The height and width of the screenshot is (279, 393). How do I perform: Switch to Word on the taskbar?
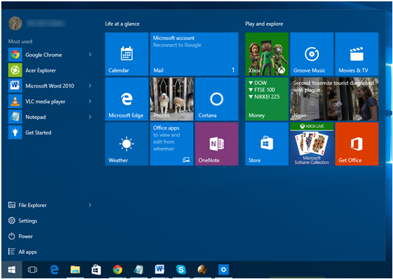click(160, 269)
